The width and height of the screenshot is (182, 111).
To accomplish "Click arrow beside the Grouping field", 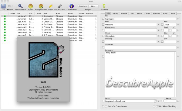I will coord(159,42).
